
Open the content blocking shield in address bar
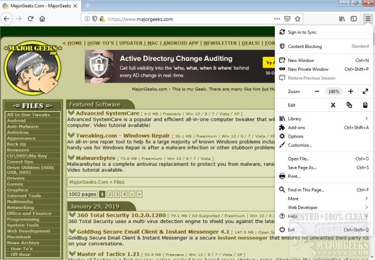(95, 19)
